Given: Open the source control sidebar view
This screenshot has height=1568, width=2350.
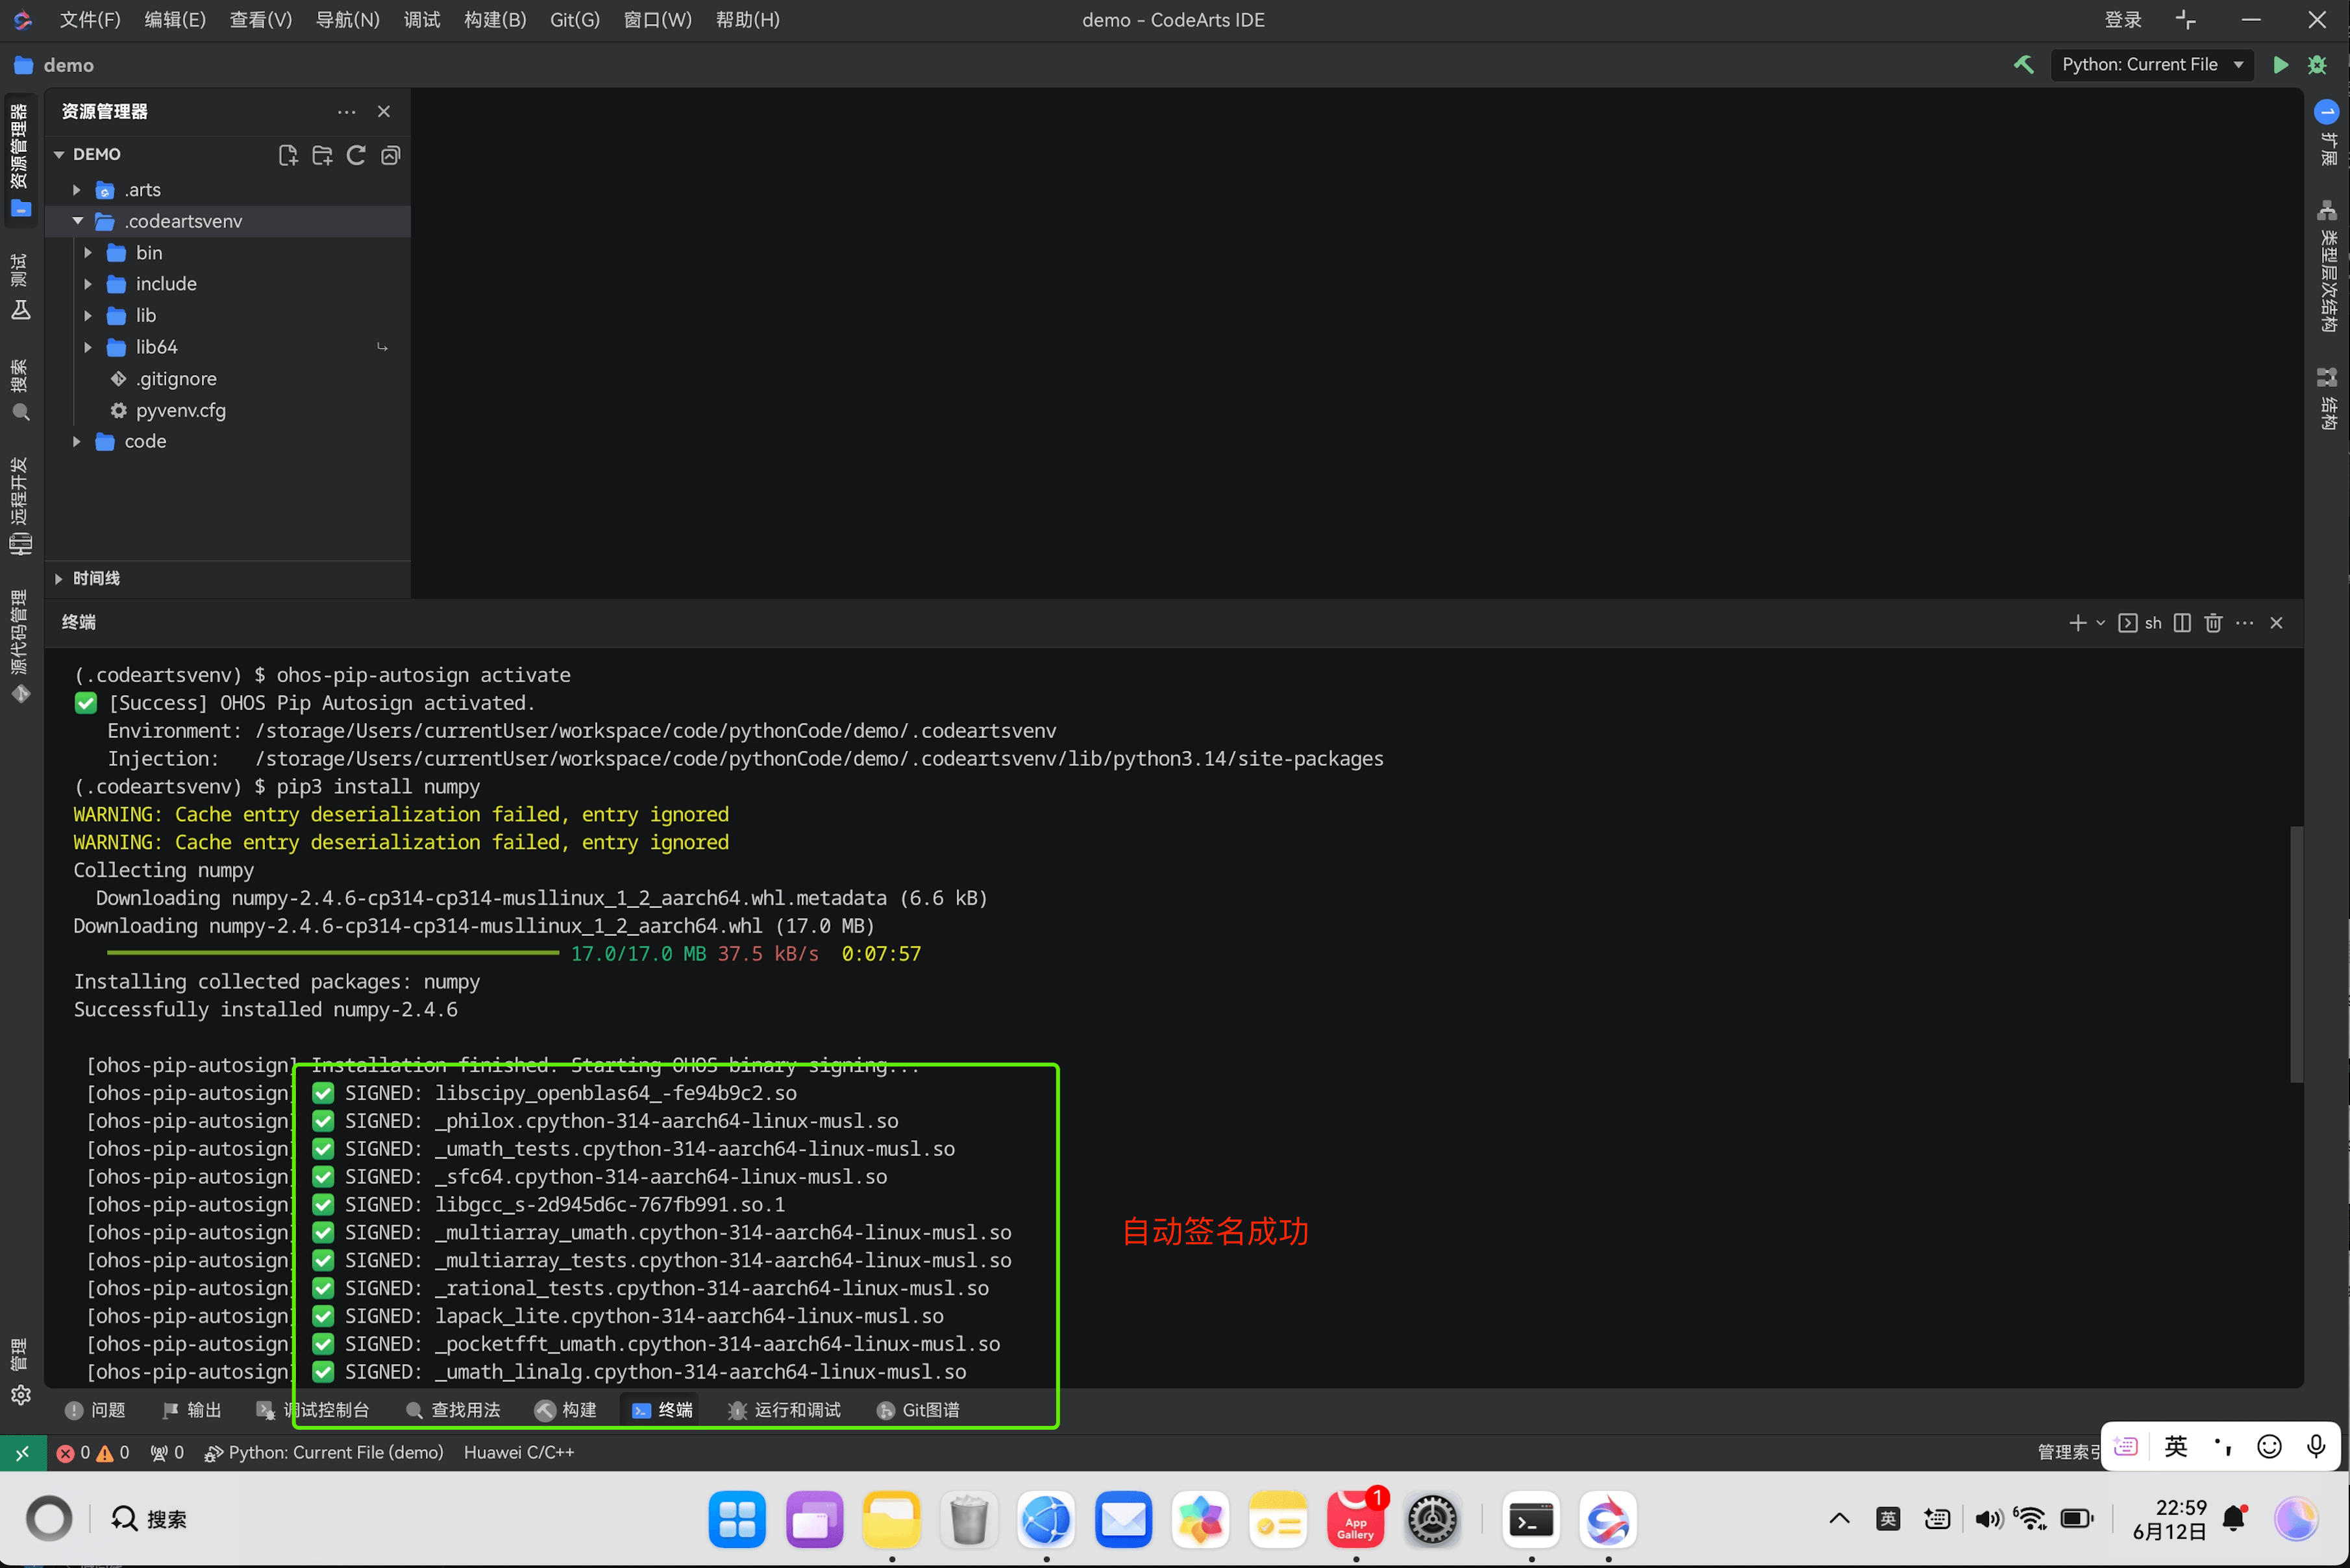Looking at the screenshot, I should click(20, 646).
